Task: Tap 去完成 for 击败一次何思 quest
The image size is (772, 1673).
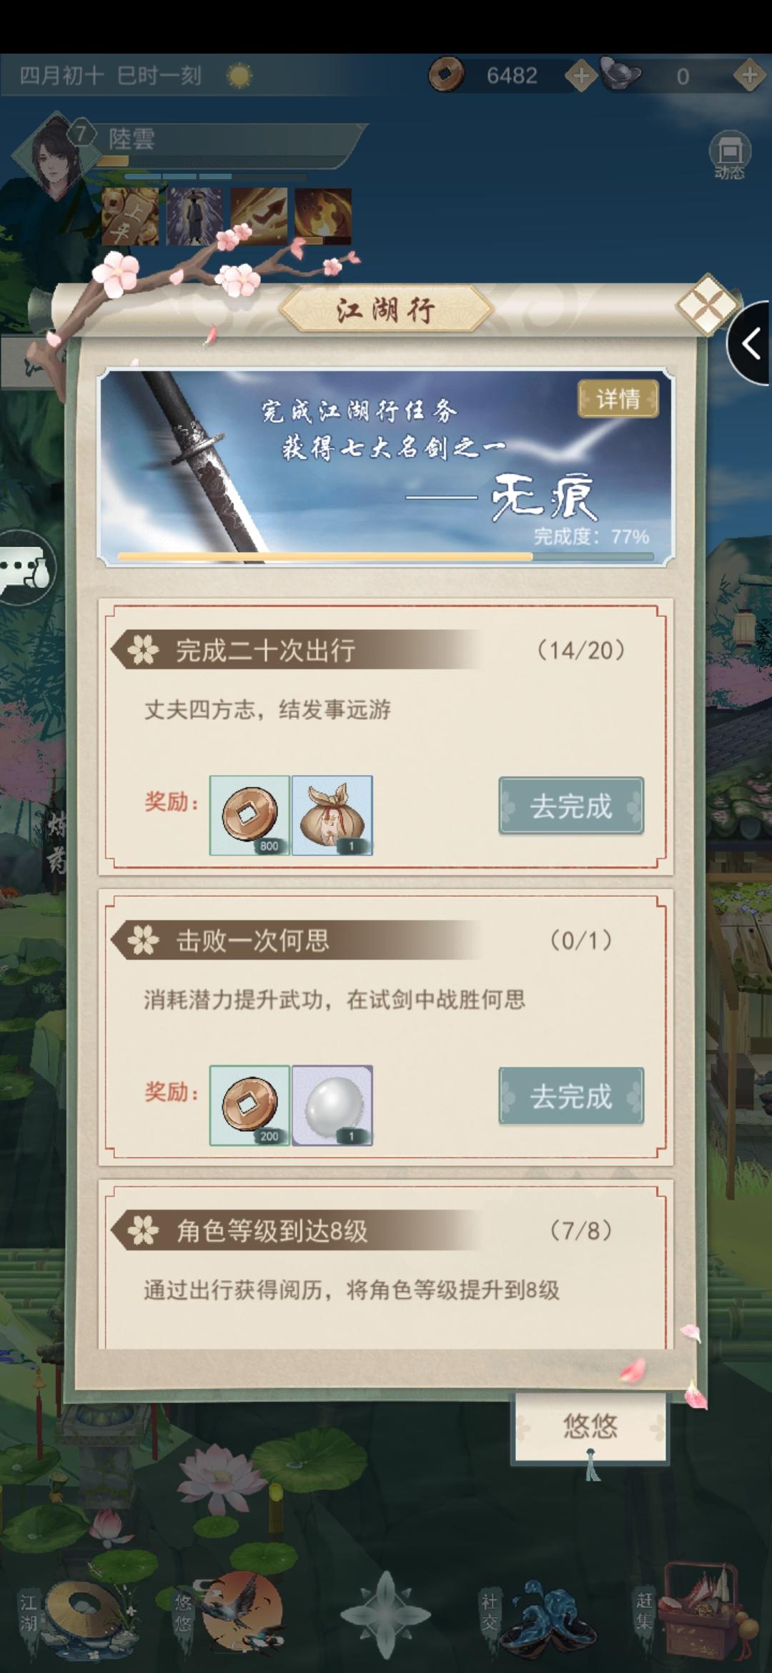Action: tap(571, 1096)
